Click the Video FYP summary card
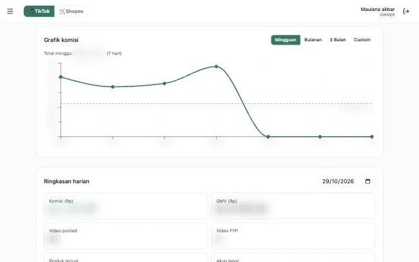The image size is (419, 262). click(x=293, y=236)
